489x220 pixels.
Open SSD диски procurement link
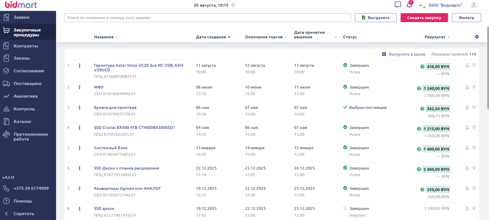pyautogui.click(x=104, y=209)
